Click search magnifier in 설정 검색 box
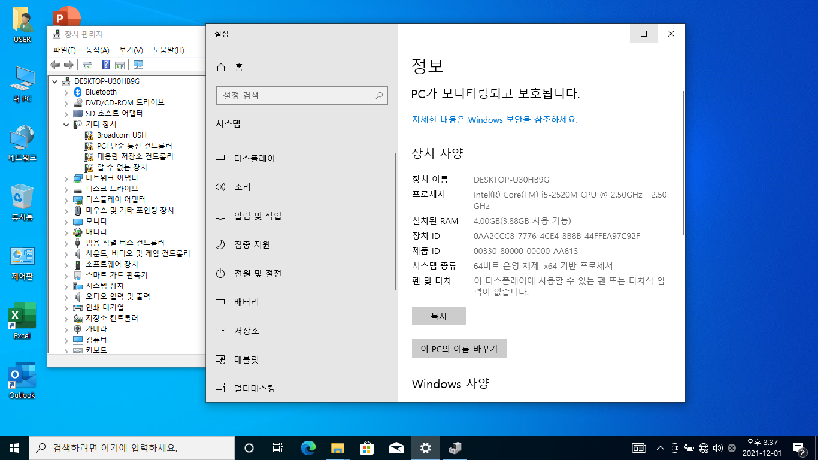This screenshot has width=818, height=460. coord(379,95)
